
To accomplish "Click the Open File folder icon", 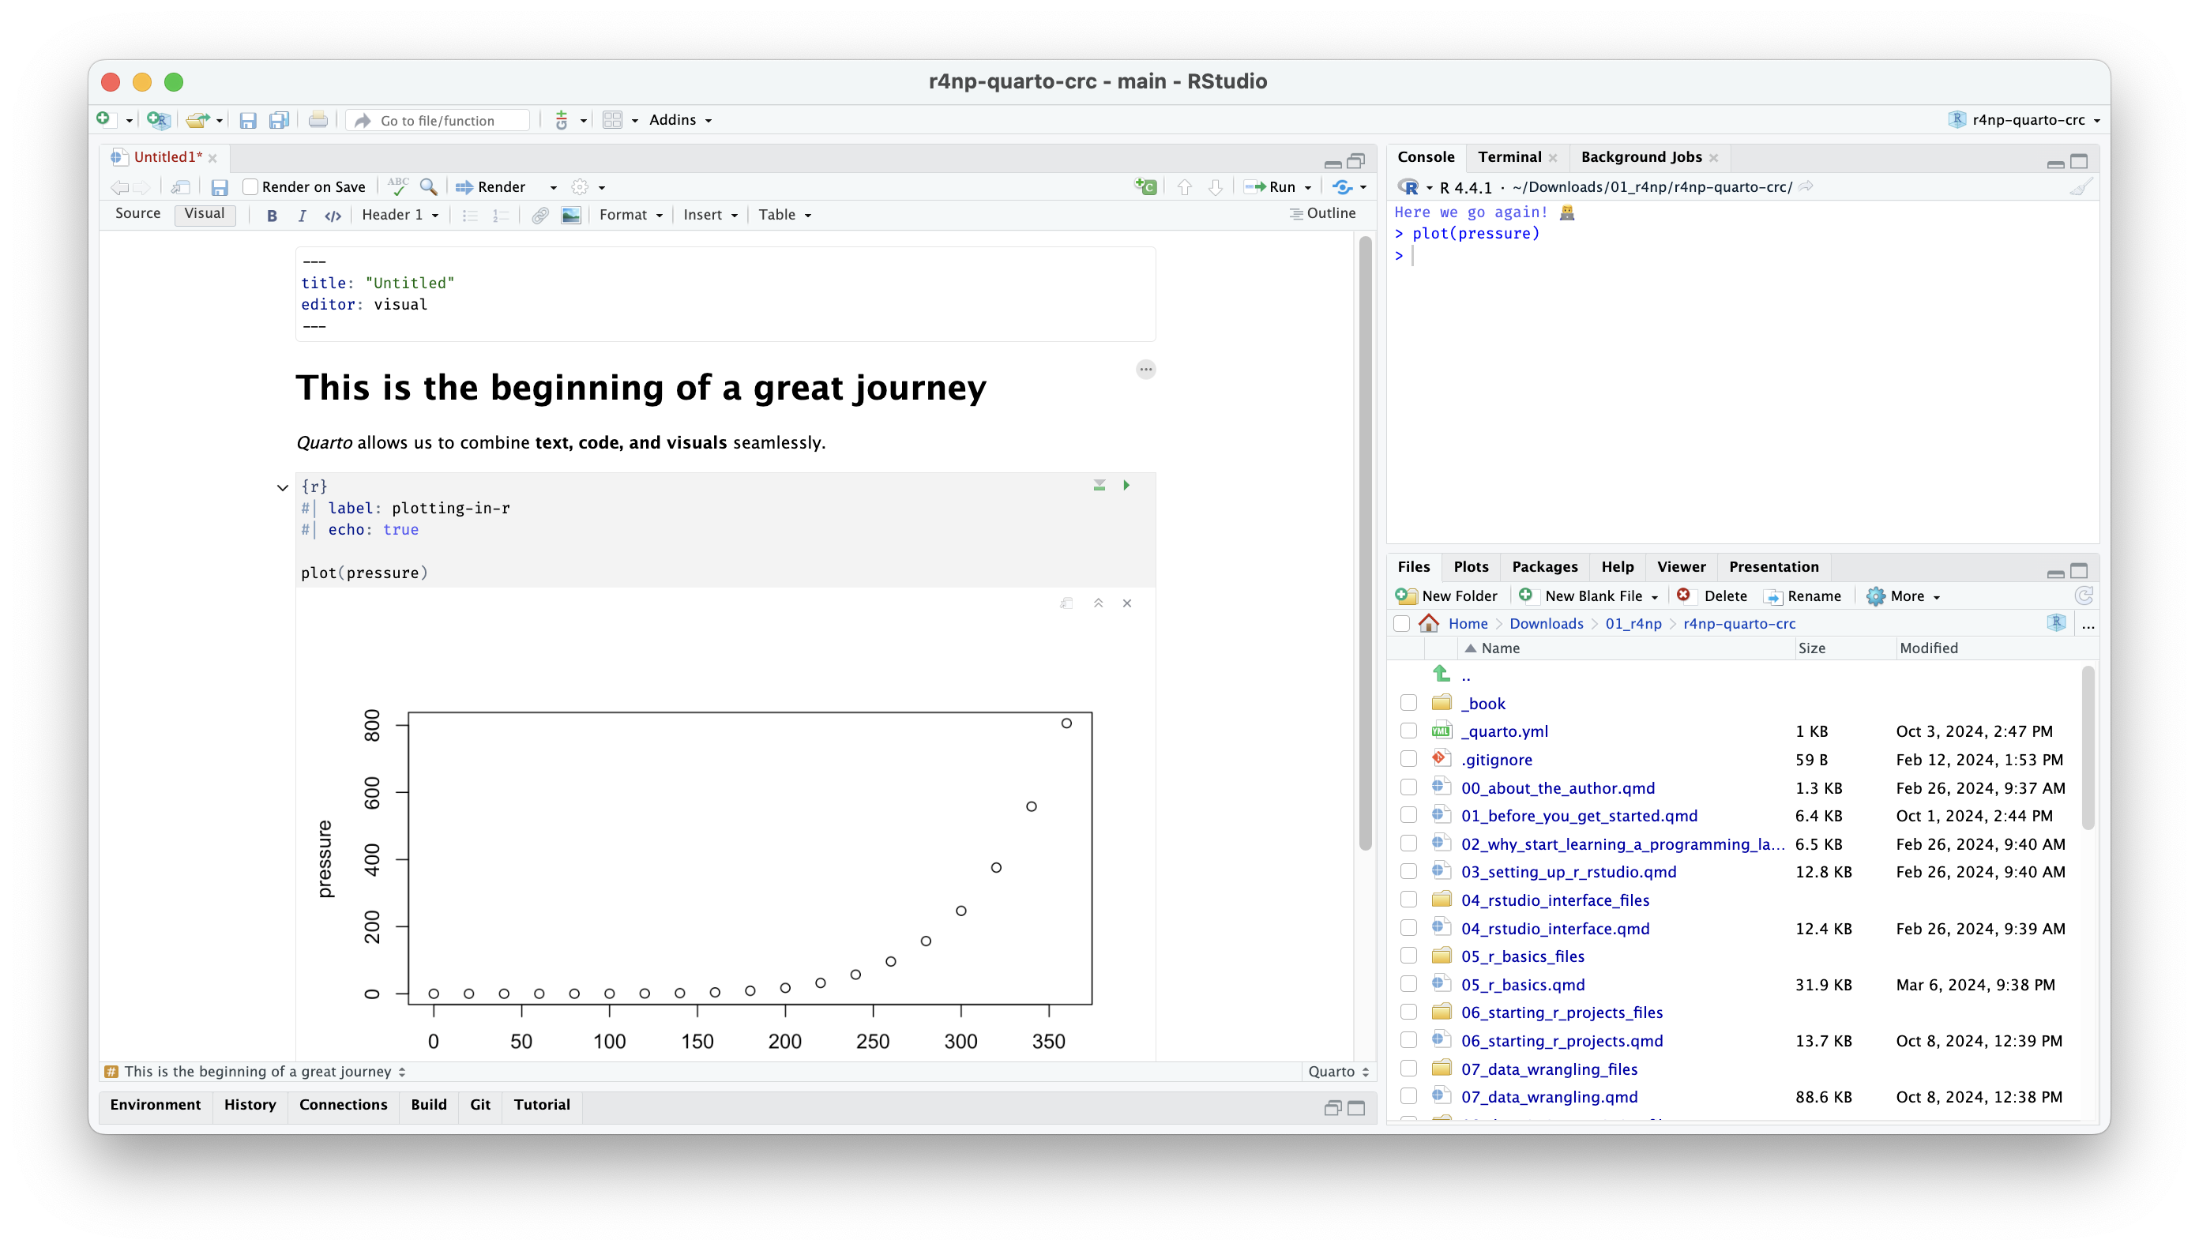I will click(x=197, y=119).
